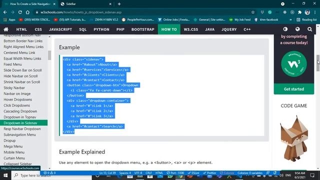The image size is (320, 180).
Task: Bookmark this page with the star icon
Action: pyautogui.click(x=253, y=12)
